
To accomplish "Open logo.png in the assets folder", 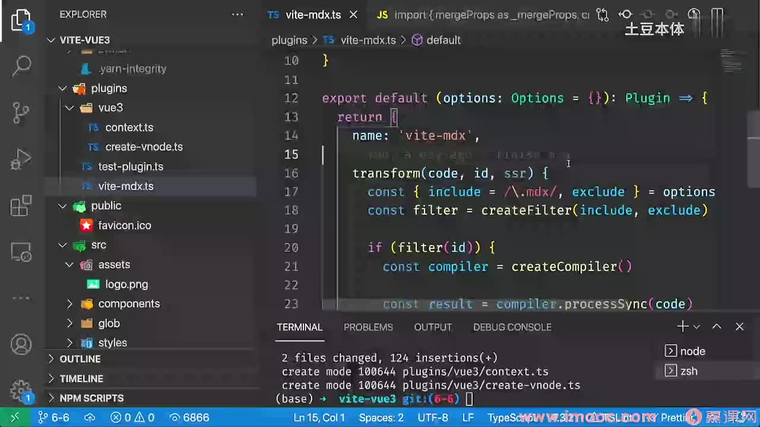I will (126, 284).
